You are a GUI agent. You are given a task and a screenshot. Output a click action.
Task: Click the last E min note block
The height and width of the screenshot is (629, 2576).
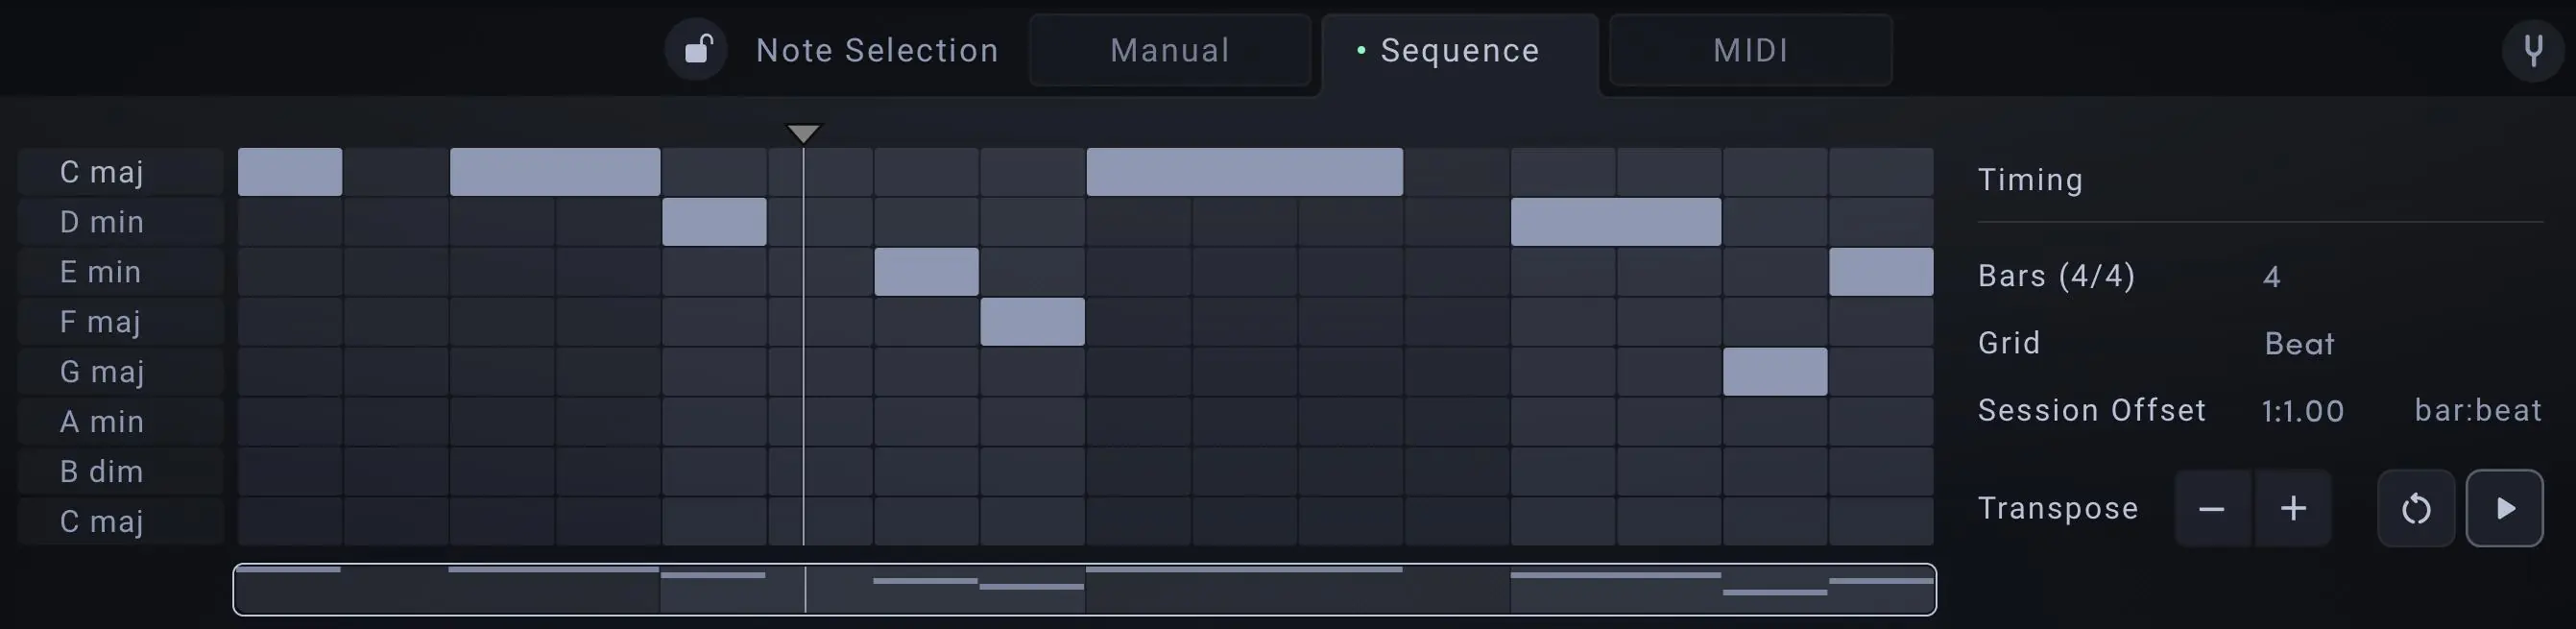(1881, 272)
